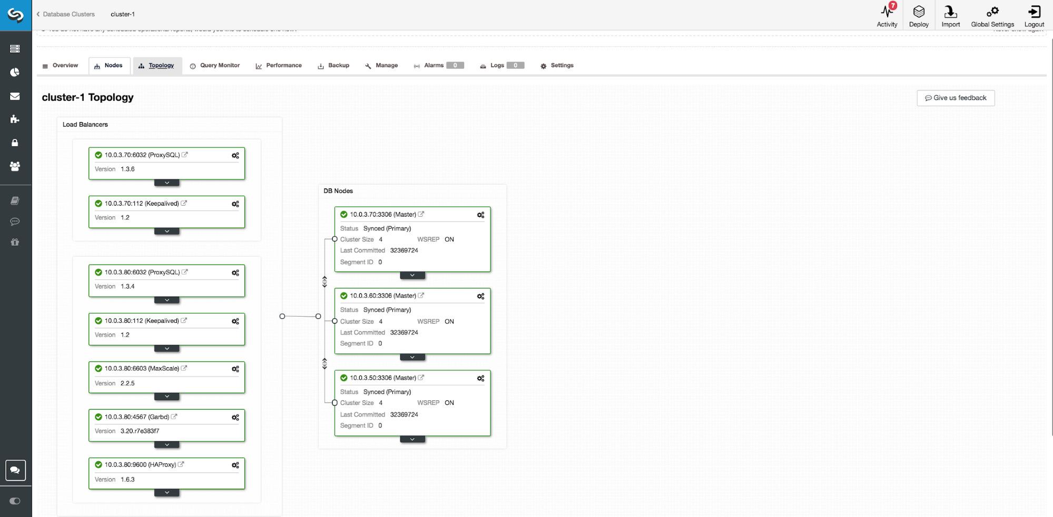Open actions gear for 10.0.3.70:112 Keepalived
1053x517 pixels.
[235, 204]
